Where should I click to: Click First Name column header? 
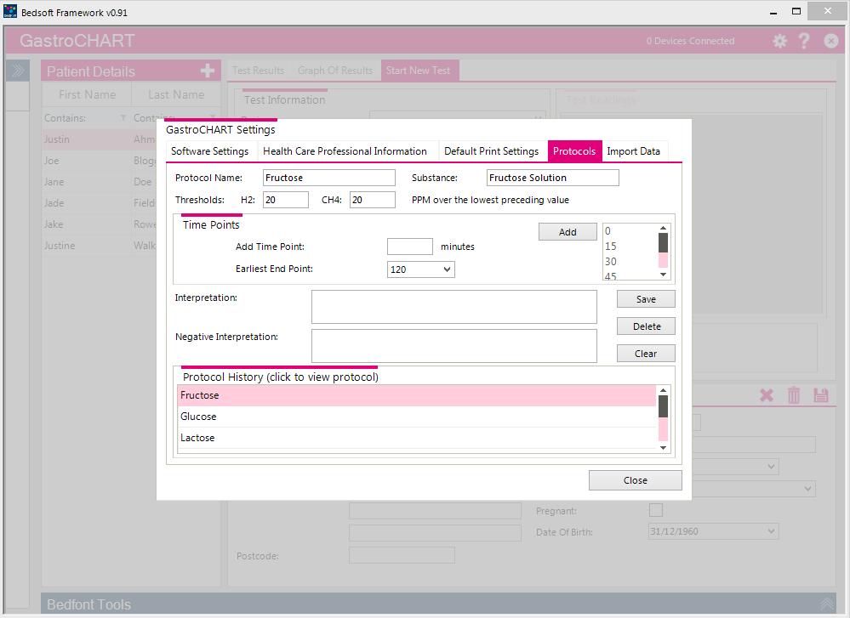(x=87, y=94)
